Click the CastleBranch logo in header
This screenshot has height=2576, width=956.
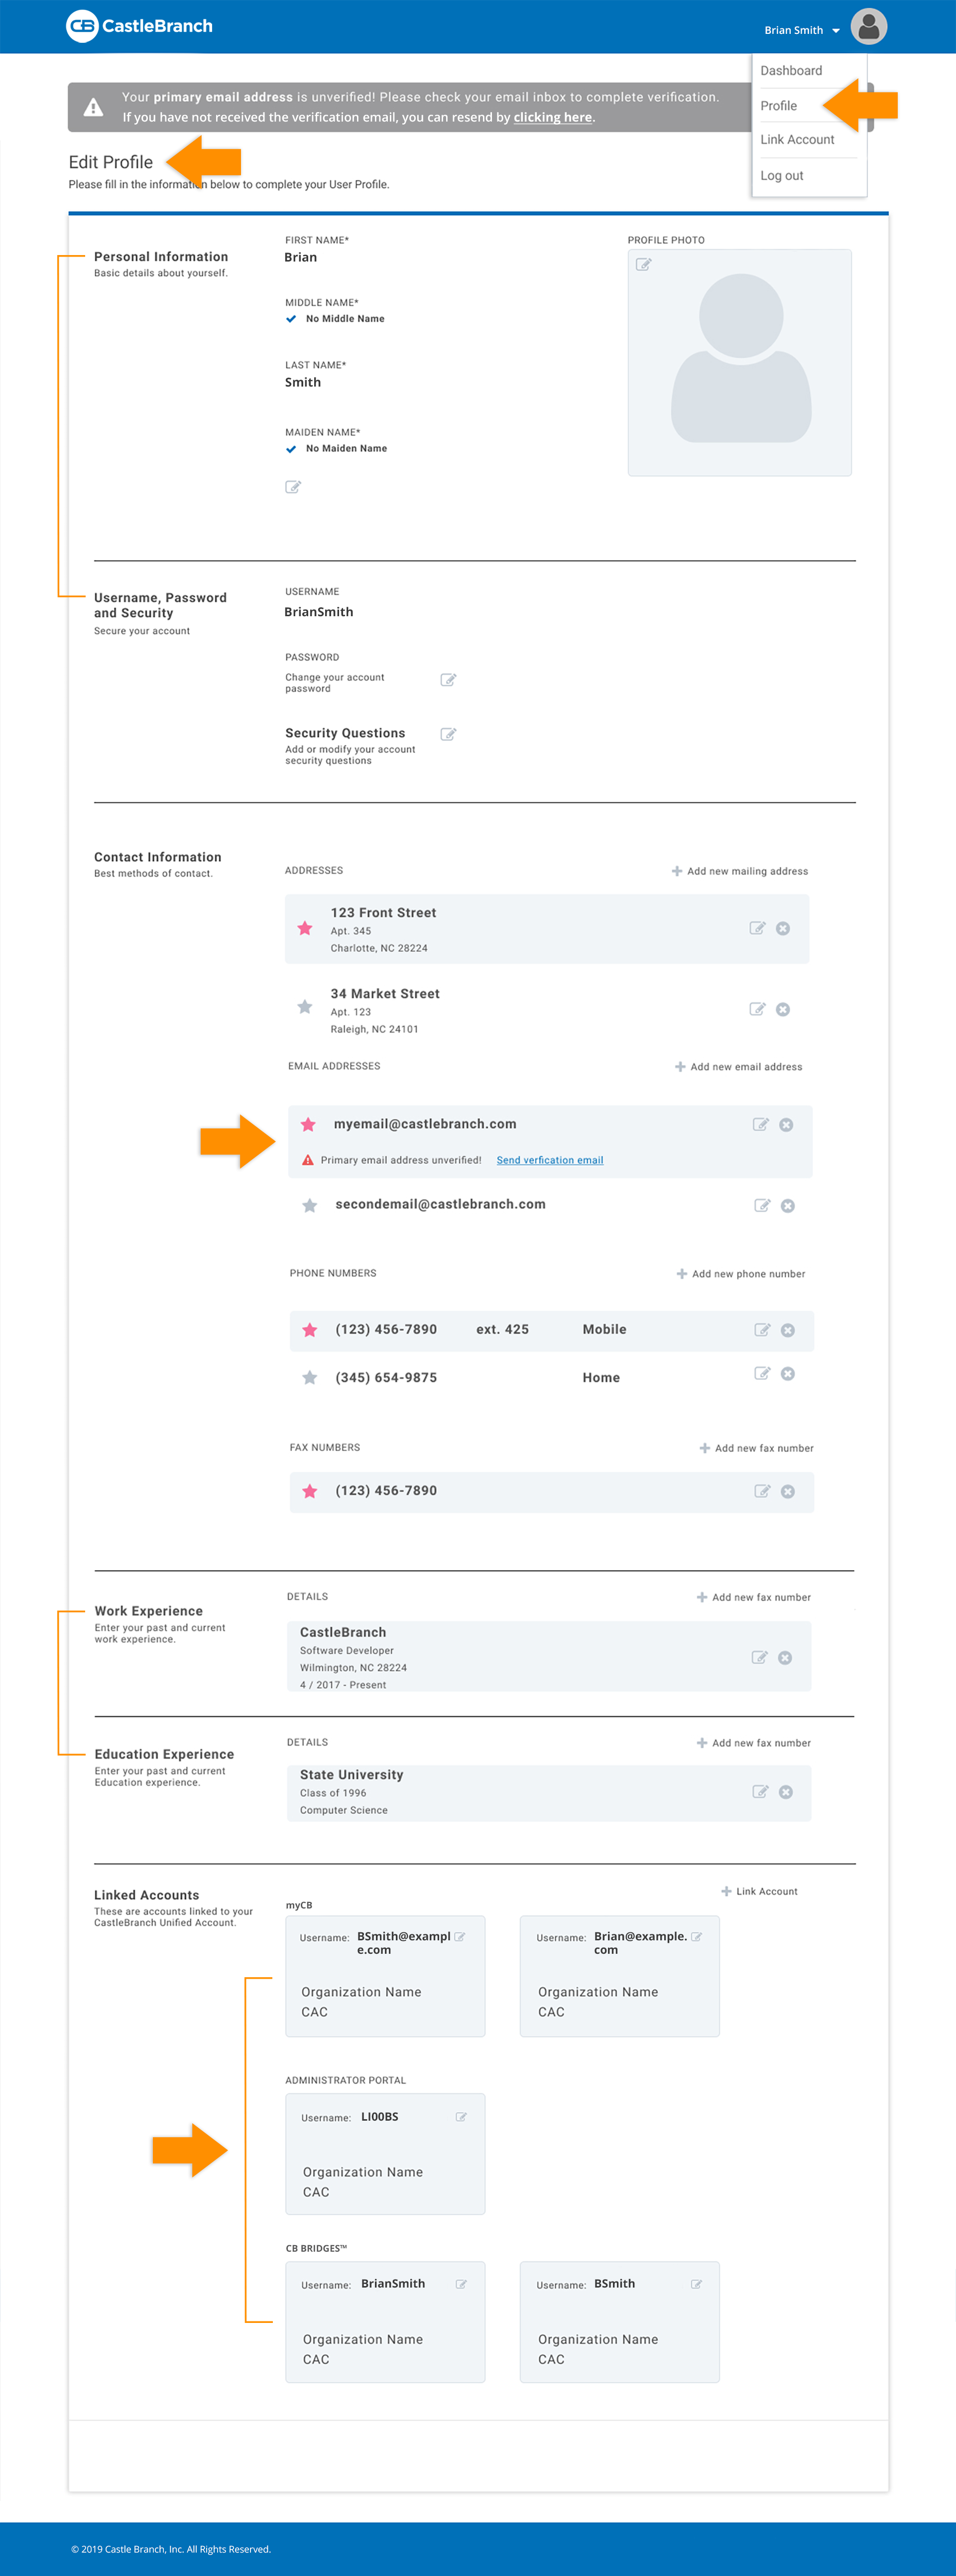pos(139,26)
